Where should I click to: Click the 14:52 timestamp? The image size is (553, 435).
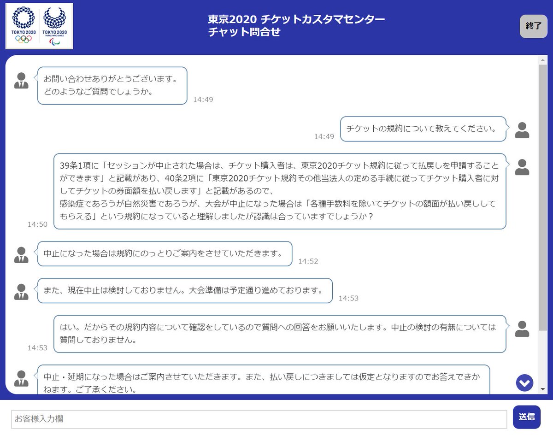tap(308, 261)
